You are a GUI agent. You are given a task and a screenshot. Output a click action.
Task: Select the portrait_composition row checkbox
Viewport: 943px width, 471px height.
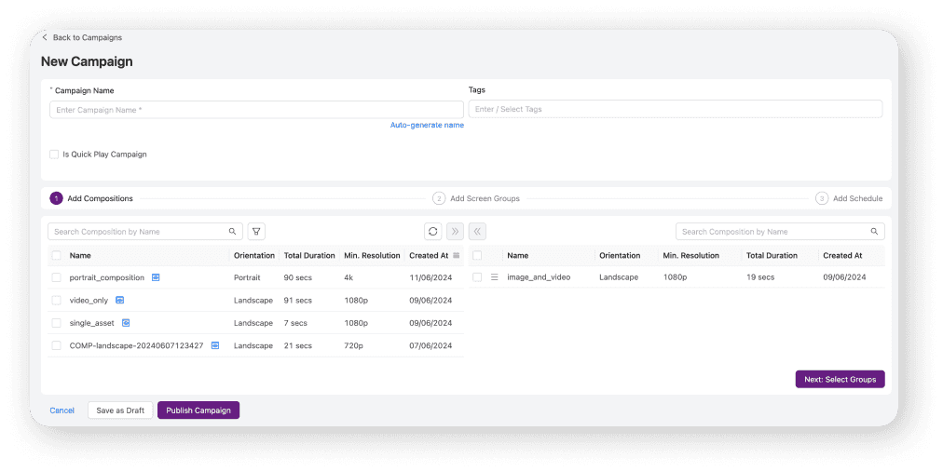pos(56,277)
